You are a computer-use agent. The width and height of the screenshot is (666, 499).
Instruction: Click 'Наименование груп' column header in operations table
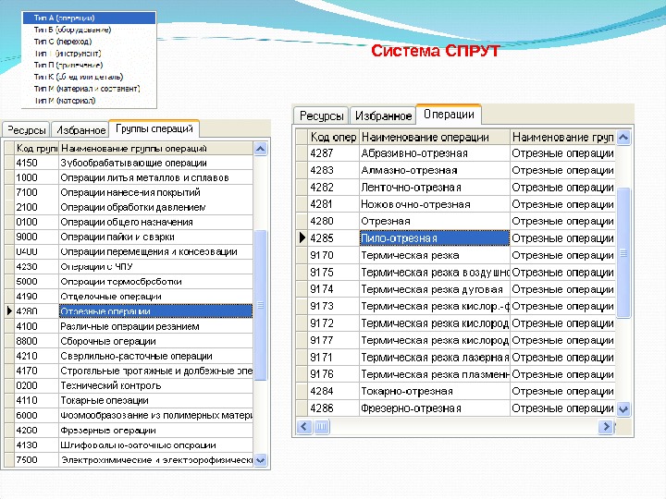coord(562,137)
